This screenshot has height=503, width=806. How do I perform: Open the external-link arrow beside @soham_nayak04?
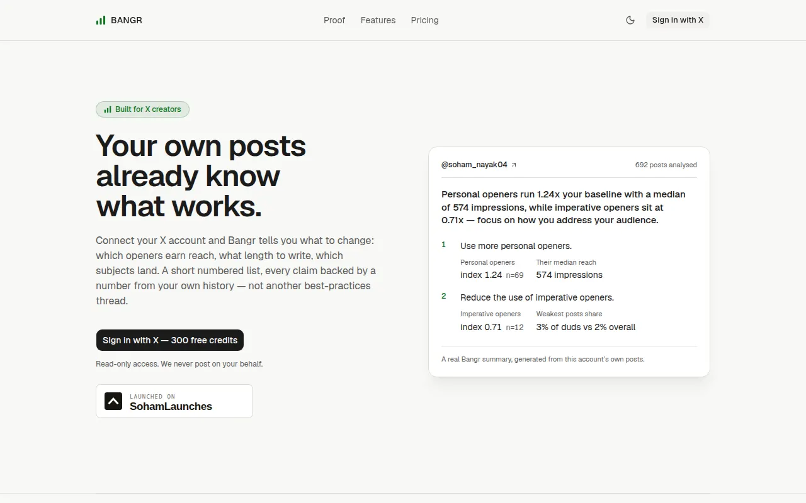click(514, 165)
